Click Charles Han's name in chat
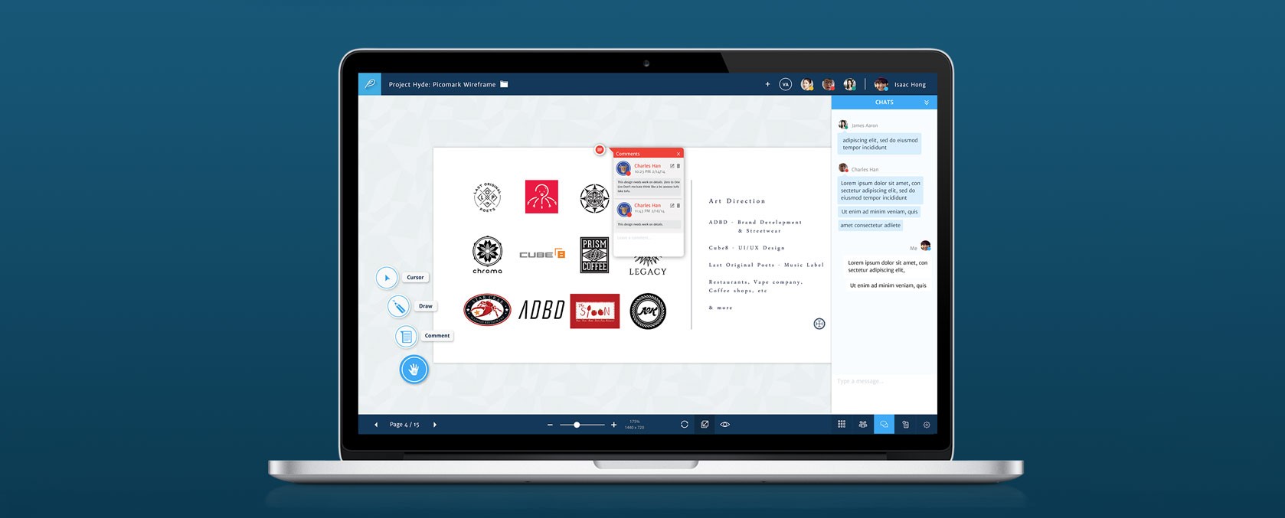The width and height of the screenshot is (1285, 518). click(865, 170)
